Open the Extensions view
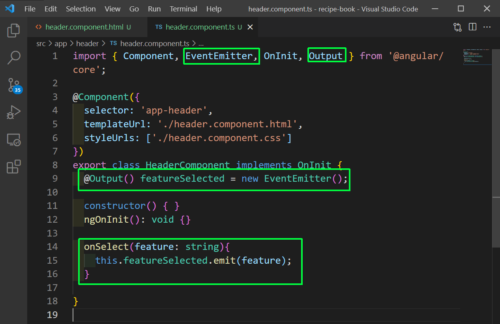The width and height of the screenshot is (500, 324). [x=14, y=167]
